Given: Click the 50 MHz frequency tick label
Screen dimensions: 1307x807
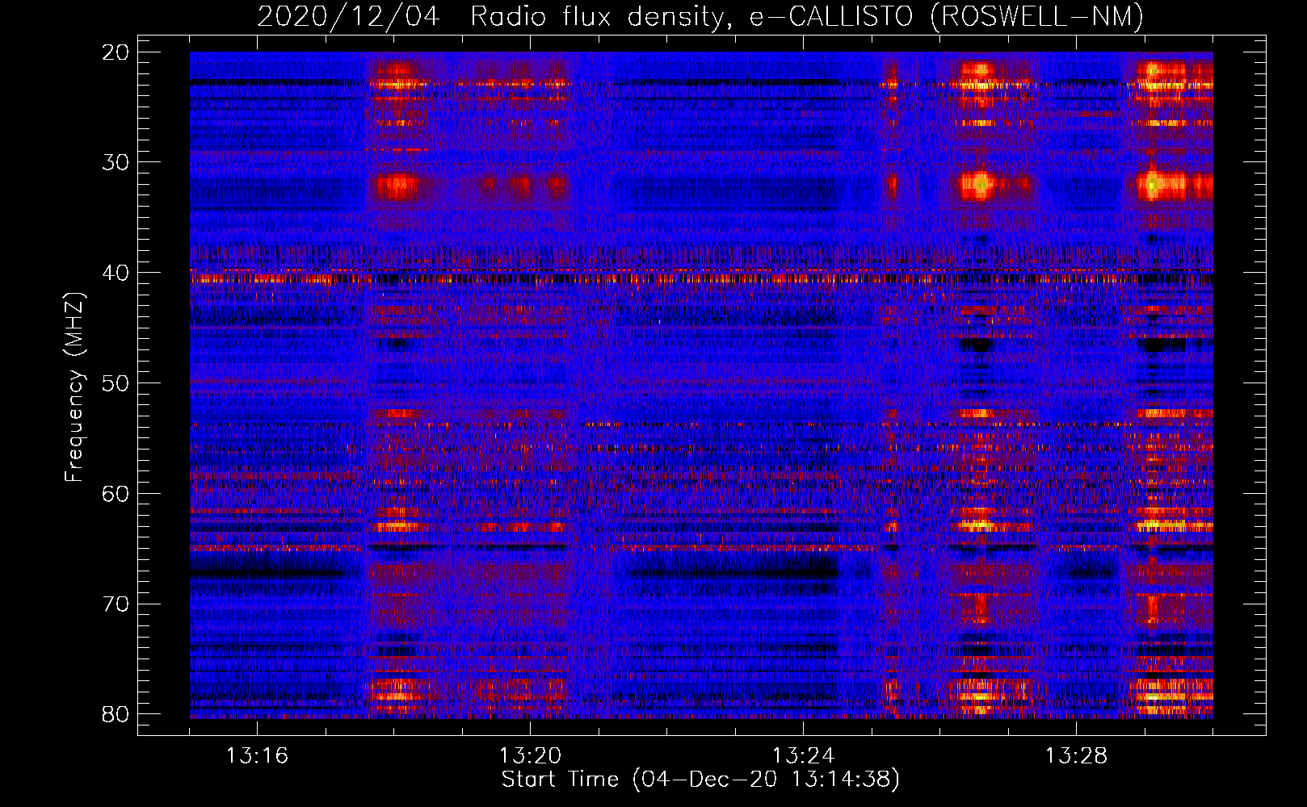Looking at the screenshot, I should [116, 383].
